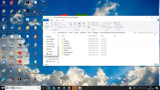Image resolution: width=160 pixels, height=90 pixels.
Task: Create a New folder from ribbon
Action: (89, 25)
